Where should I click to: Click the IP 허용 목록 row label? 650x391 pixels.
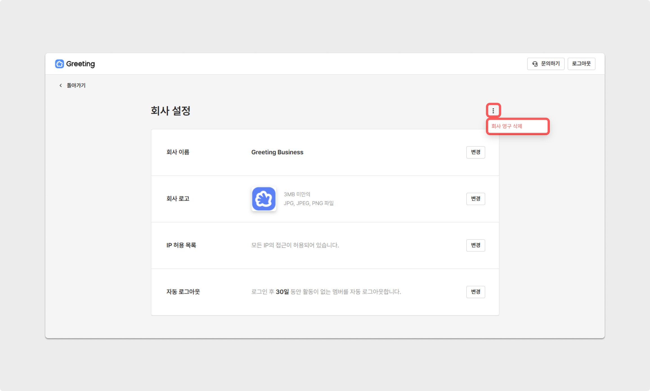[181, 245]
